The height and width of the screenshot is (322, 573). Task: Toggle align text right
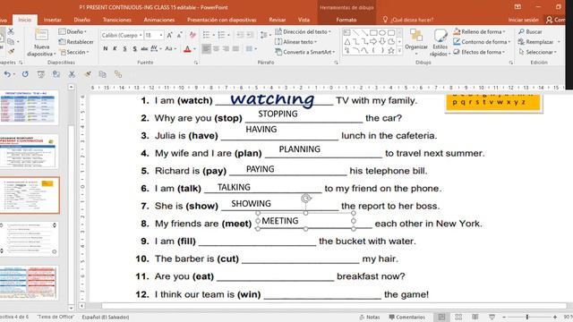(227, 48)
